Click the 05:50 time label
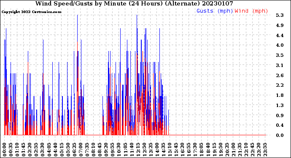This screenshot has width=291, height=158. (x=68, y=150)
